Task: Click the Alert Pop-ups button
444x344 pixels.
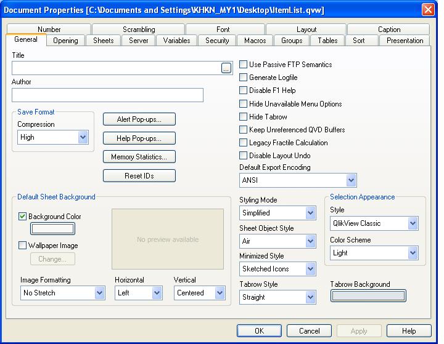Action: click(139, 119)
